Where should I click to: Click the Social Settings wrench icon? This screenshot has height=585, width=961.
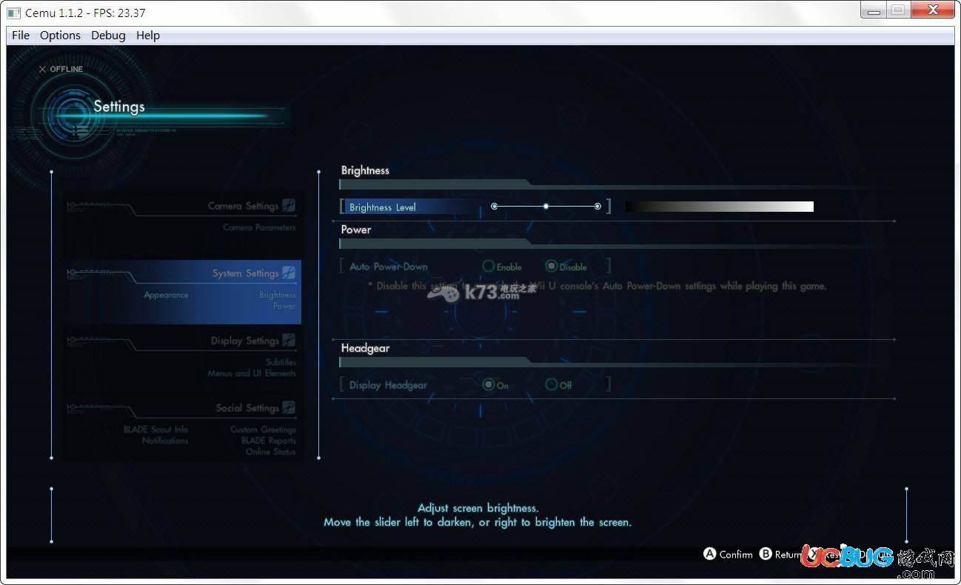coord(289,408)
